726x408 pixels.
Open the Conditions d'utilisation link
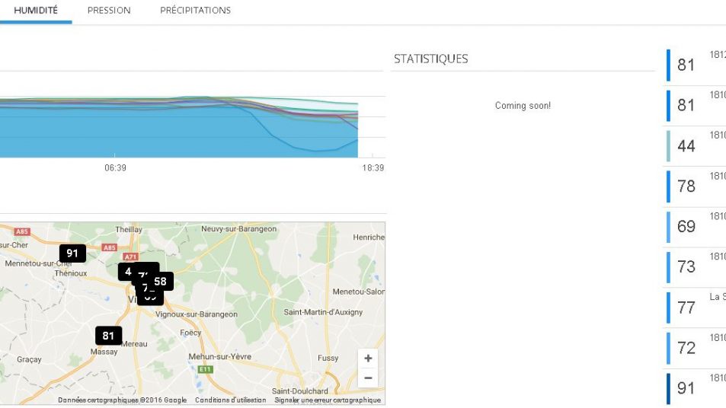[x=230, y=400]
